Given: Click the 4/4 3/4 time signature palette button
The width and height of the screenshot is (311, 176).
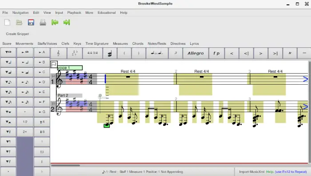Looking at the screenshot, I should tap(92, 53).
